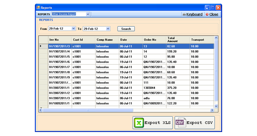Select cell IV/19072011/5
Viewport: 257px width, 136px height.
[x=60, y=57]
